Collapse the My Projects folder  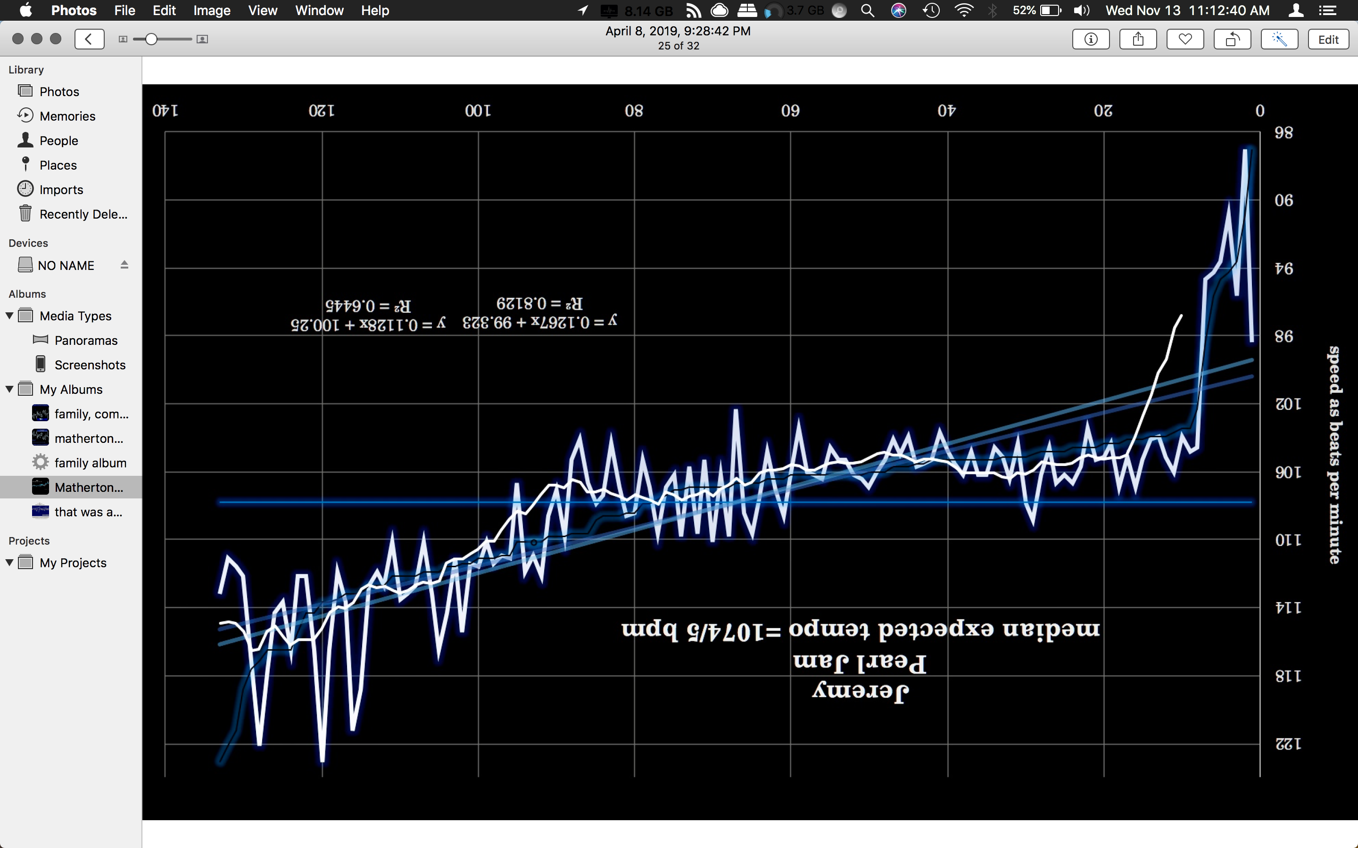(9, 563)
